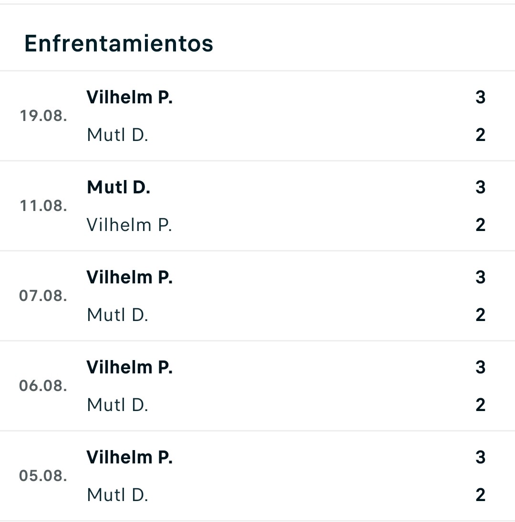This screenshot has width=515, height=522.
Task: Open the 05.08. match date
Action: click(x=43, y=475)
